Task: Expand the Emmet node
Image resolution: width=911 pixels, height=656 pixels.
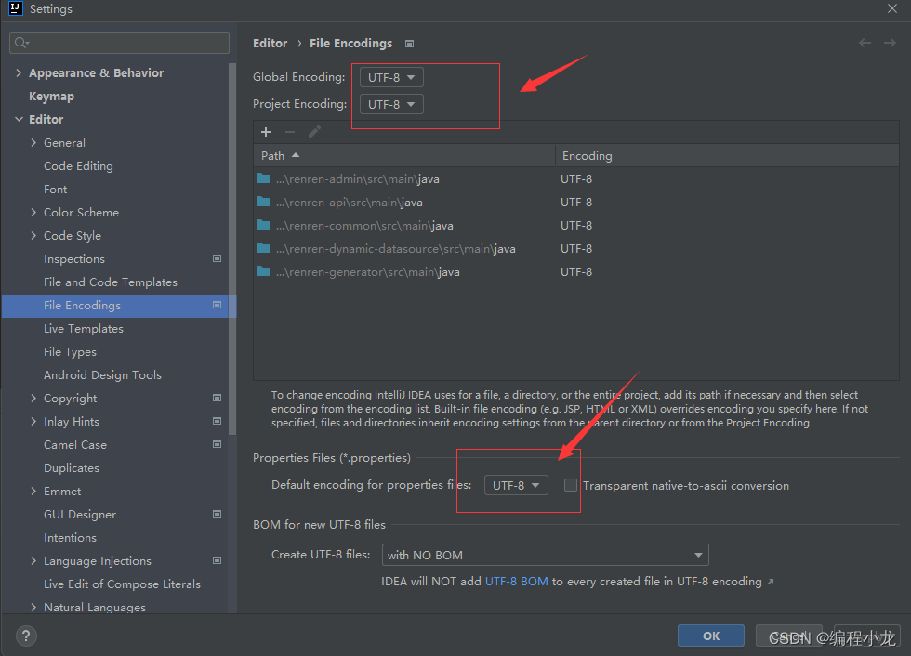Action: click(x=33, y=491)
